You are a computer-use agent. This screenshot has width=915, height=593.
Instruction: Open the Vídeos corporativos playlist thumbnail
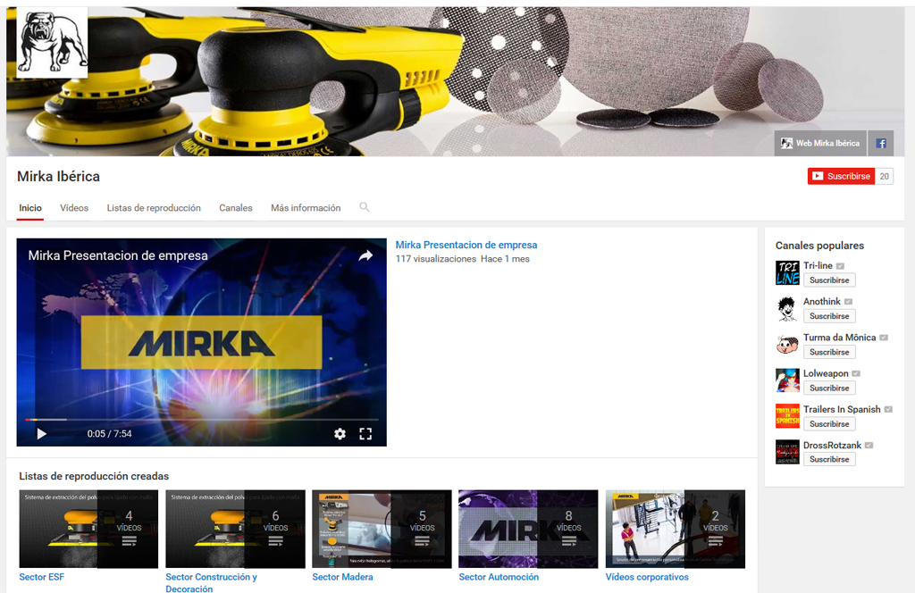click(676, 529)
